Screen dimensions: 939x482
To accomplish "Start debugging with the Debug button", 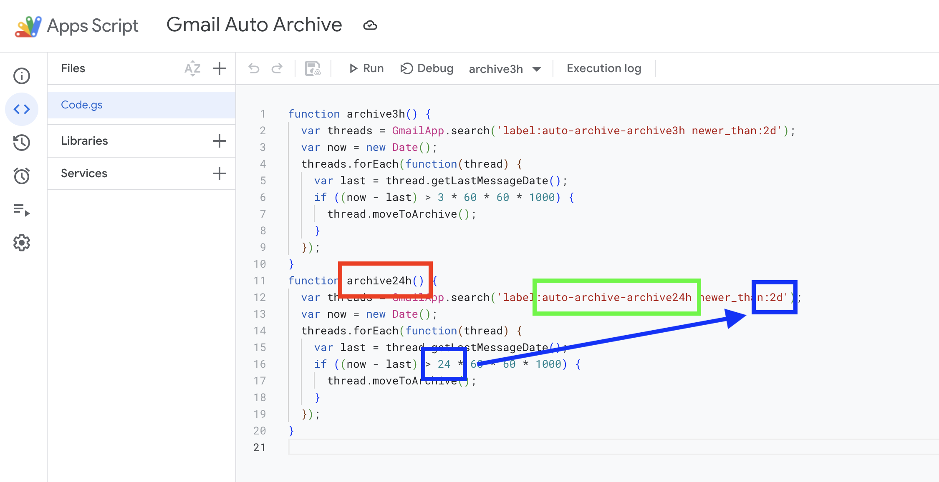I will click(x=427, y=68).
